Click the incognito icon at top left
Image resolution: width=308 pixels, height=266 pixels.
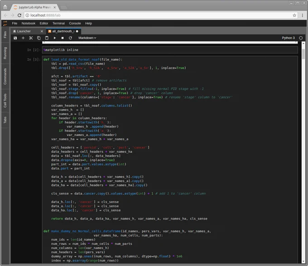(x=5, y=7)
